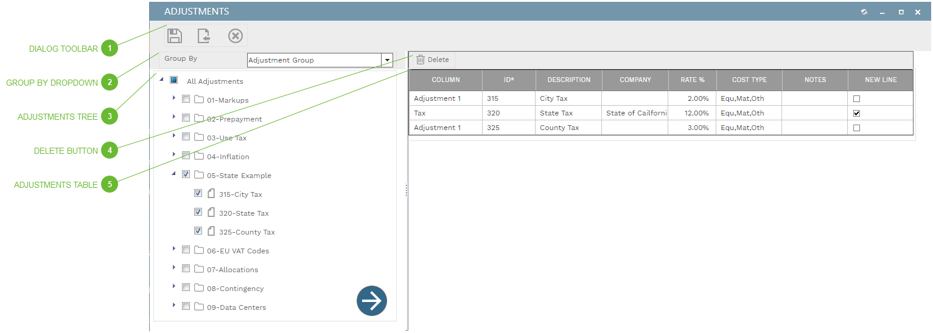
Task: Click the 320-State Tax document icon
Action: click(211, 213)
